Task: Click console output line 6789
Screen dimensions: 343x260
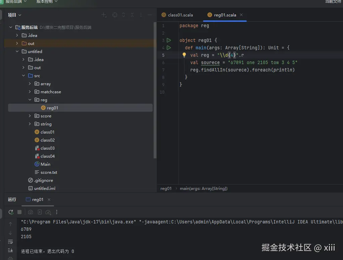Action: tap(26, 229)
